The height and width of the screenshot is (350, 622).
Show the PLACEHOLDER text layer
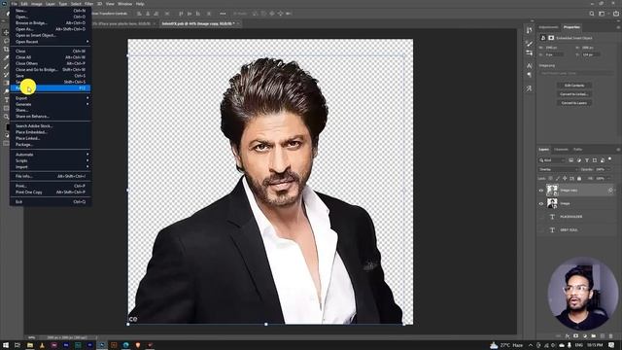[541, 217]
